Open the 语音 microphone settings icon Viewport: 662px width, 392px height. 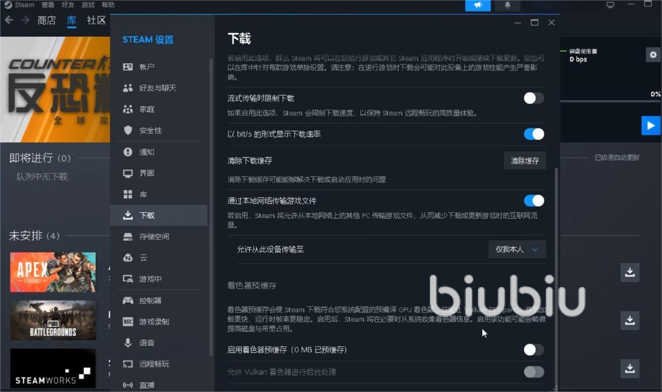point(128,343)
